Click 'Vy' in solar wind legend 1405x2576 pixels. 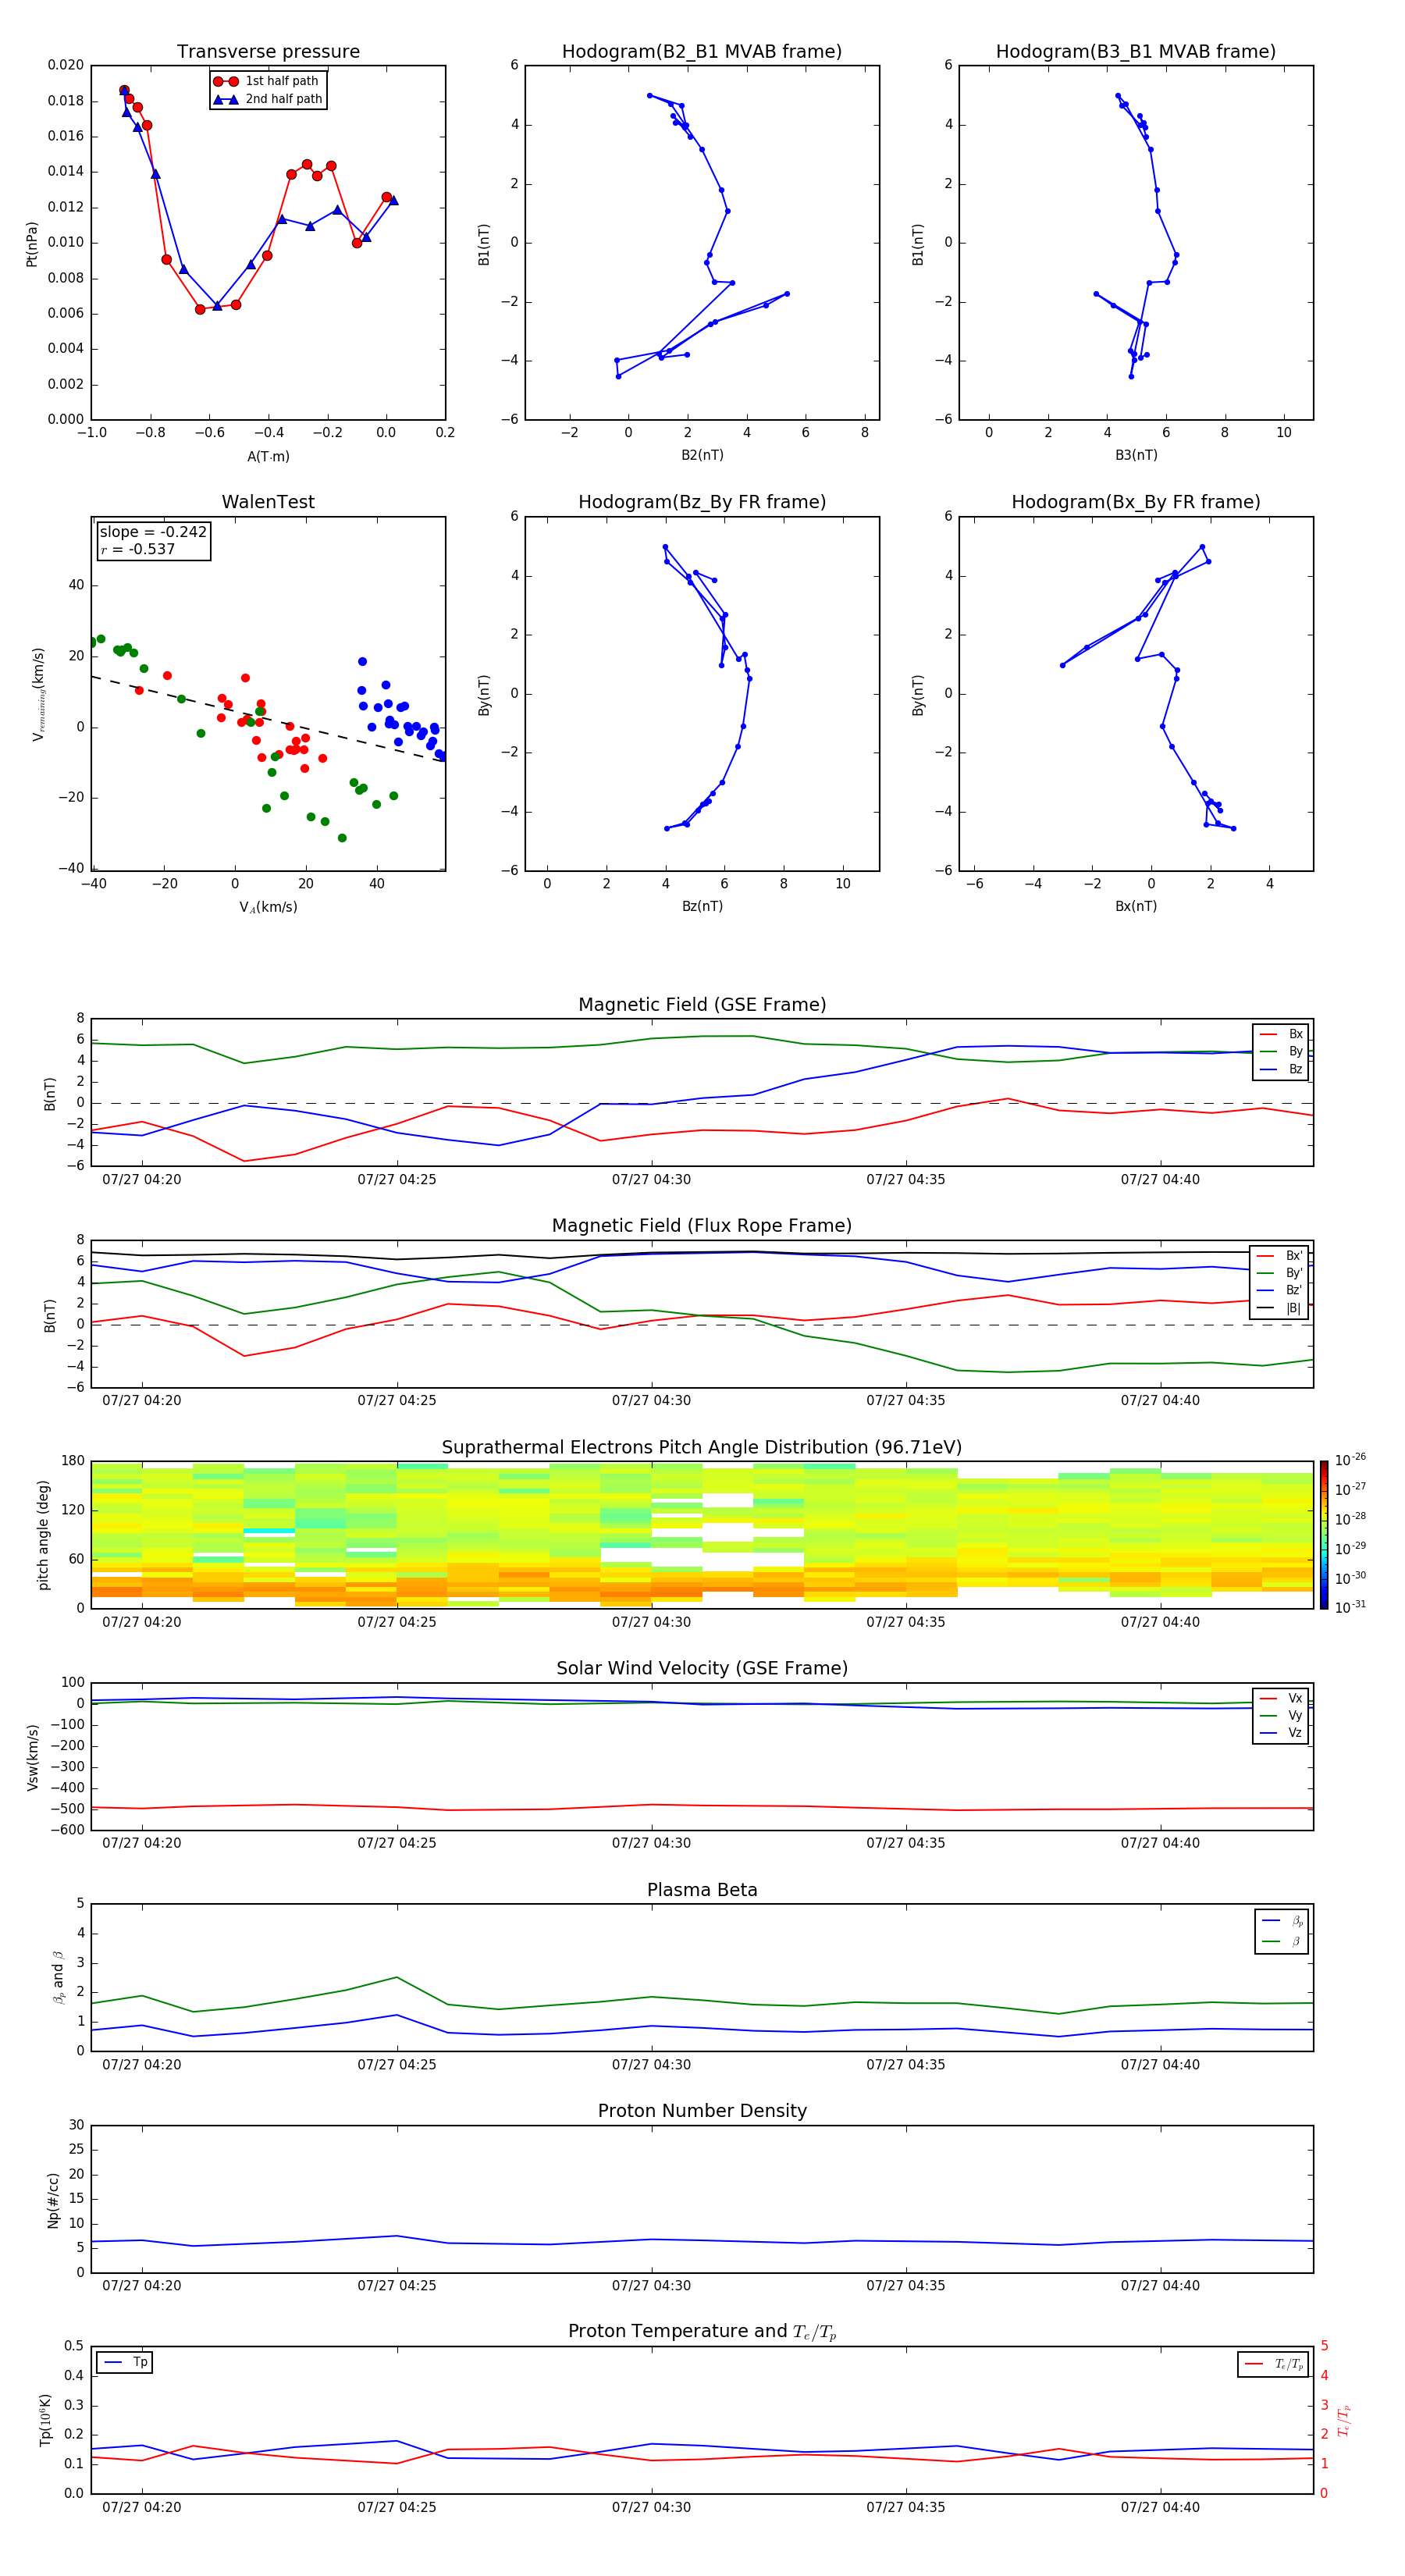click(1295, 1715)
